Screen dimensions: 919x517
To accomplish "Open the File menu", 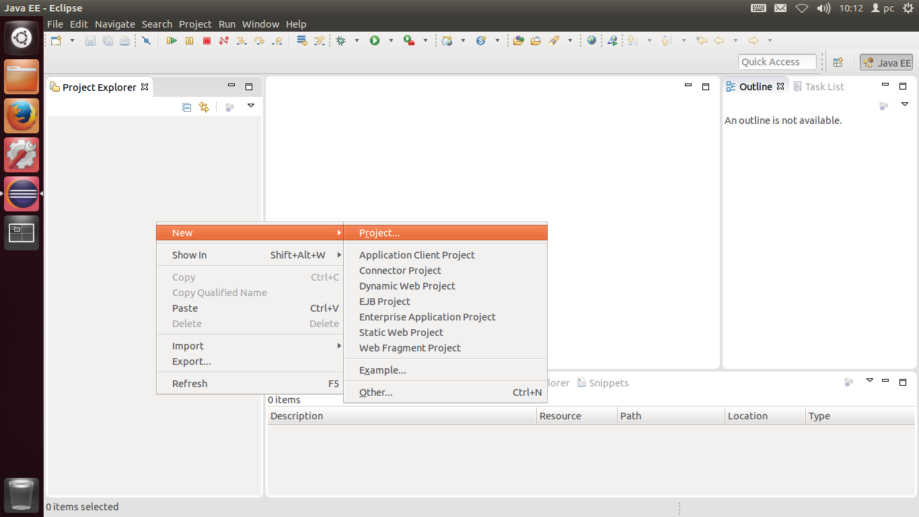I will click(x=55, y=24).
